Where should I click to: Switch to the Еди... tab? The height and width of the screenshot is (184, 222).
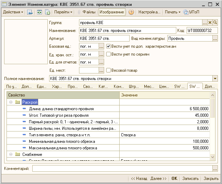coord(42,87)
